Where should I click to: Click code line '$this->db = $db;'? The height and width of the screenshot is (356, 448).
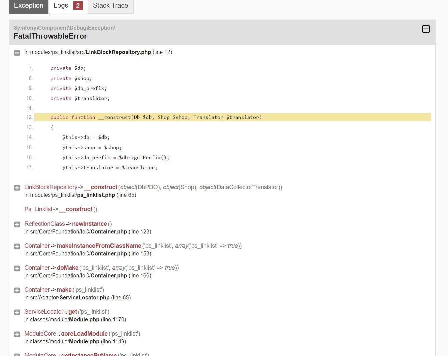click(86, 137)
